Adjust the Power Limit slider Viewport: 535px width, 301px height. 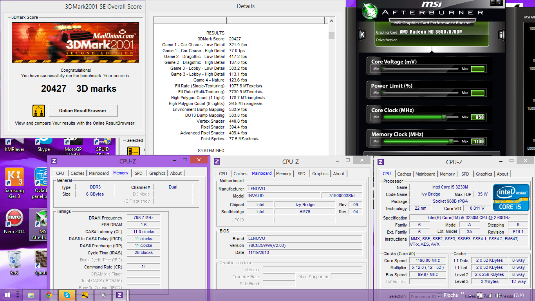[420, 93]
